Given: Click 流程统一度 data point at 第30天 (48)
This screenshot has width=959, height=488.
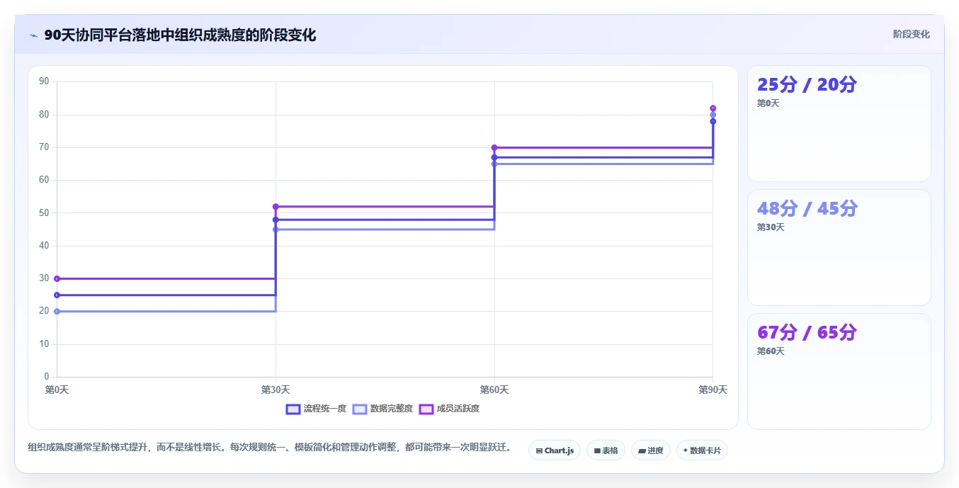Looking at the screenshot, I should point(276,220).
